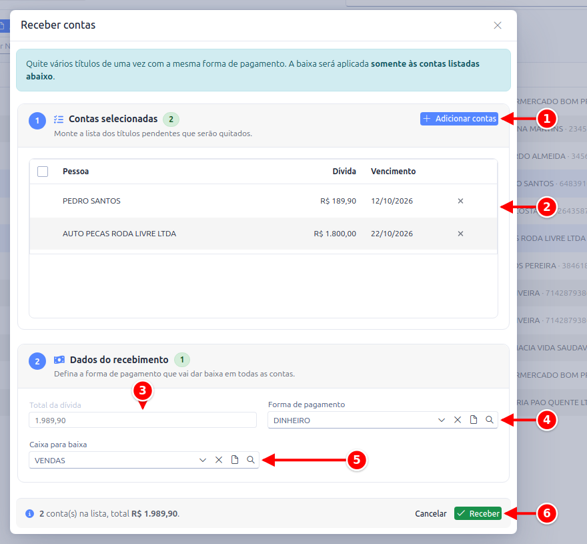Viewport: 587px width, 544px height.
Task: Select the PEDRO SANTOS name cell
Action: (x=92, y=201)
